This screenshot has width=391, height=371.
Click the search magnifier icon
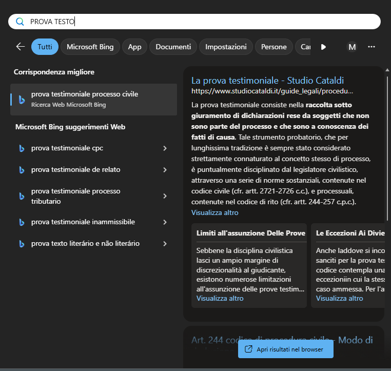click(19, 22)
